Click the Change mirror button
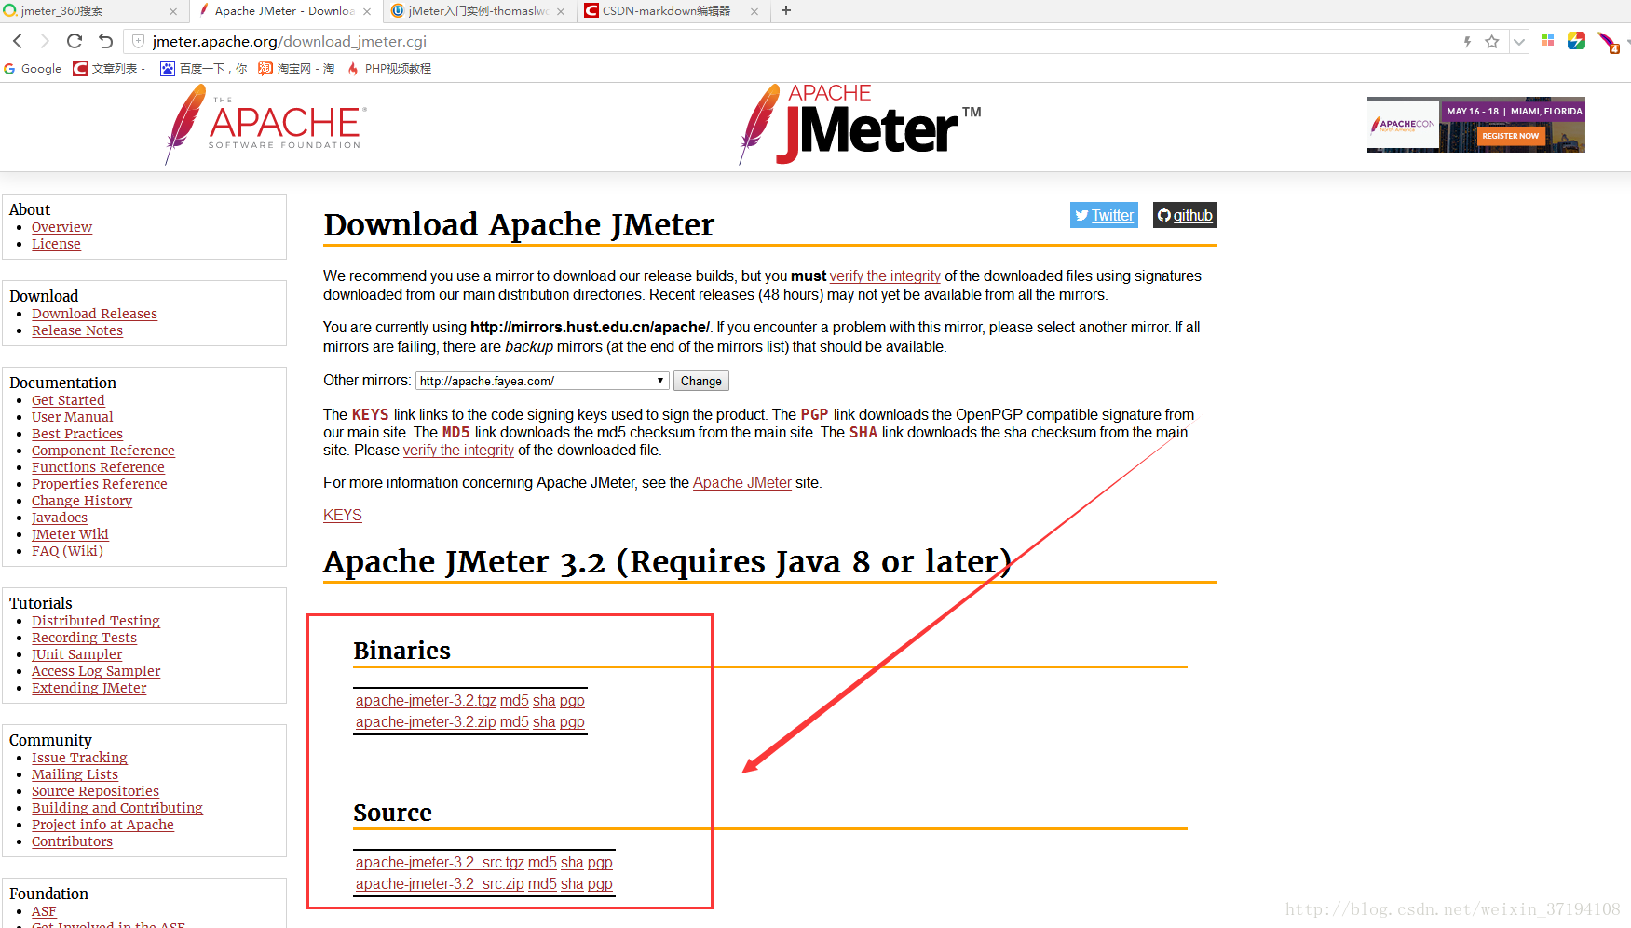Image resolution: width=1631 pixels, height=928 pixels. (x=701, y=381)
